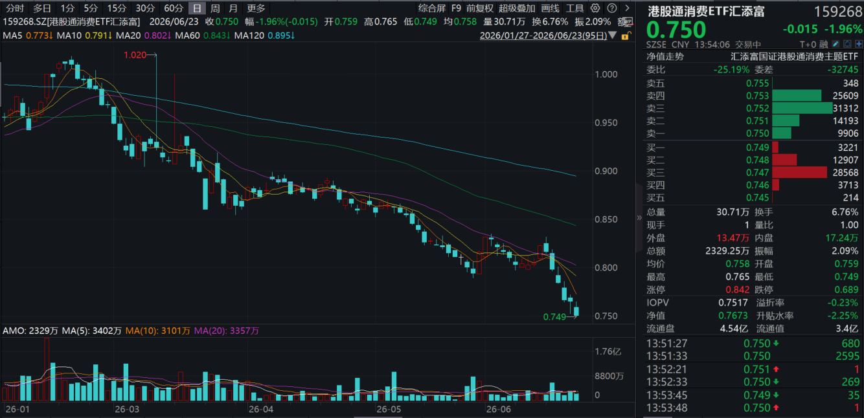Click MA(10): 3101万 volume average label

point(158,331)
